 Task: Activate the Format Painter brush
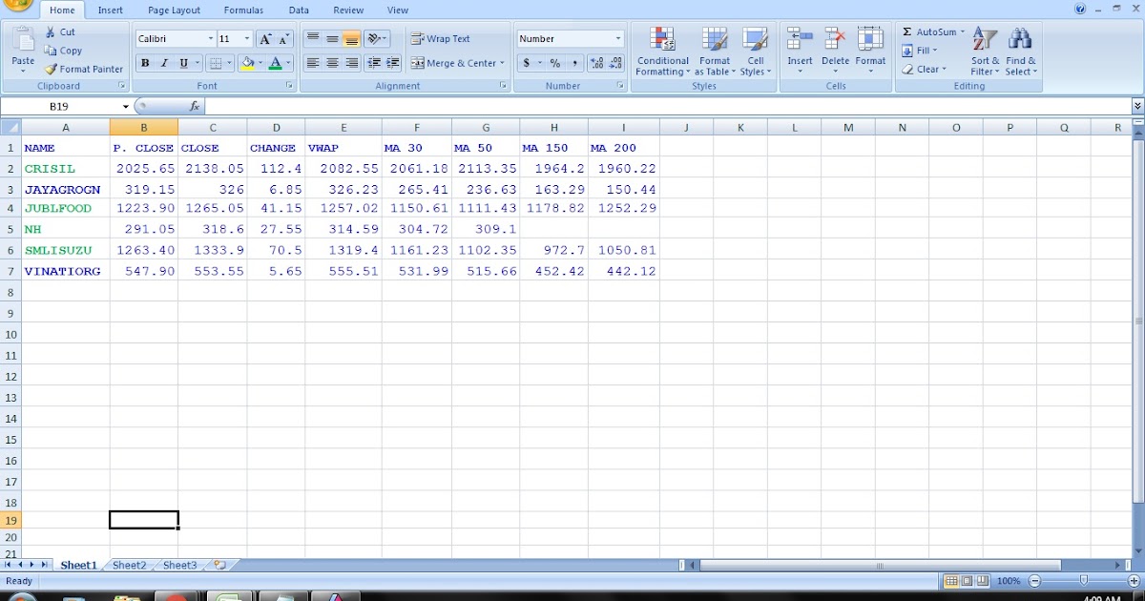tap(84, 69)
